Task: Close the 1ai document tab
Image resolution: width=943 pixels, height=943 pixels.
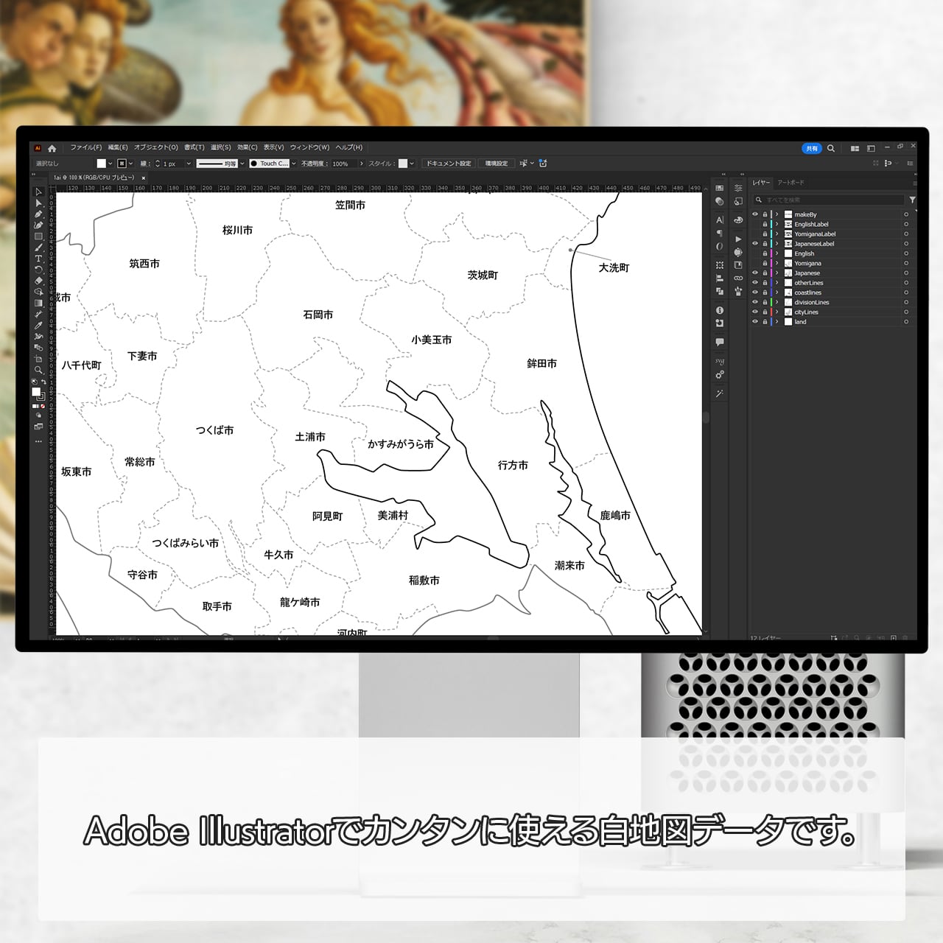Action: coord(144,178)
